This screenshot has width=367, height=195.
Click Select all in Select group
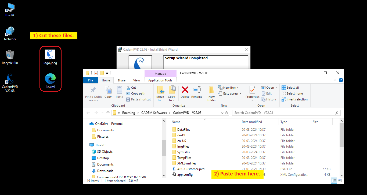click(290, 88)
